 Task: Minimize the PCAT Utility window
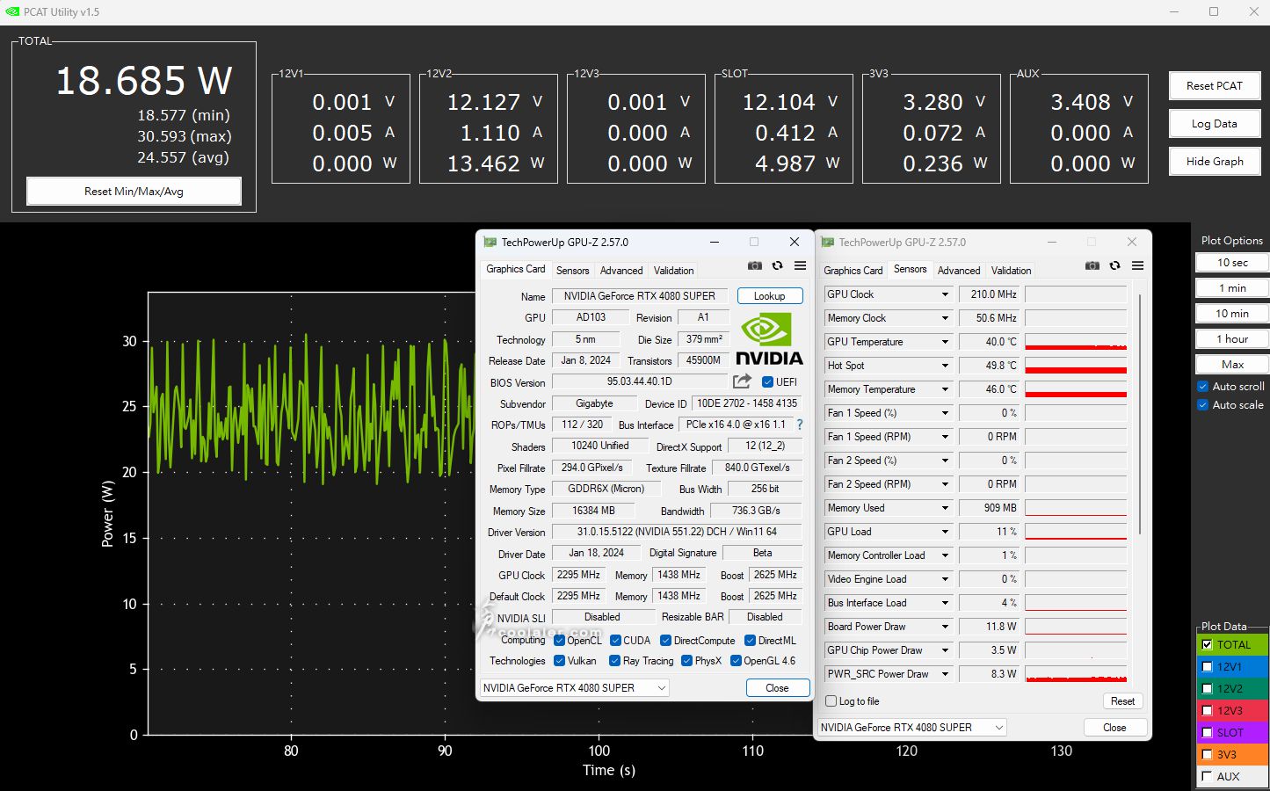[1174, 11]
